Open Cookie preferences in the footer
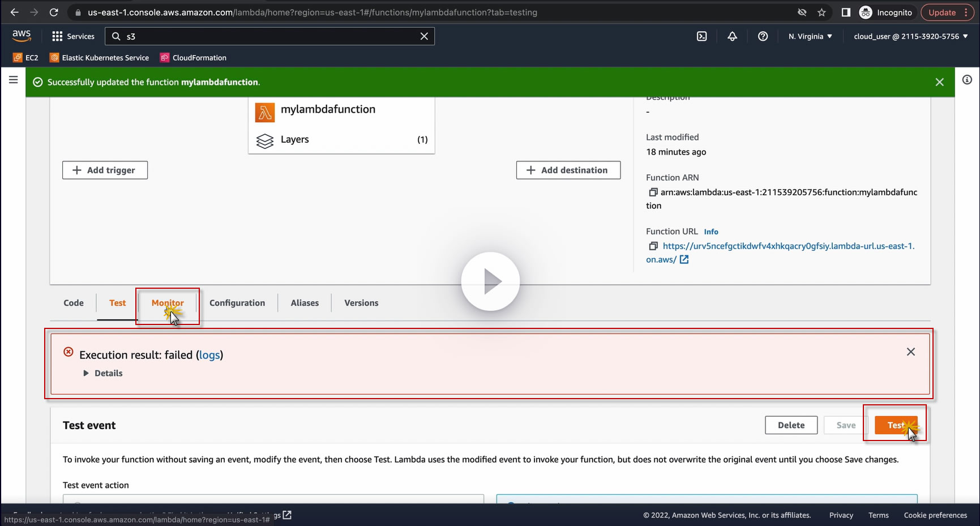This screenshot has height=526, width=980. click(x=935, y=515)
